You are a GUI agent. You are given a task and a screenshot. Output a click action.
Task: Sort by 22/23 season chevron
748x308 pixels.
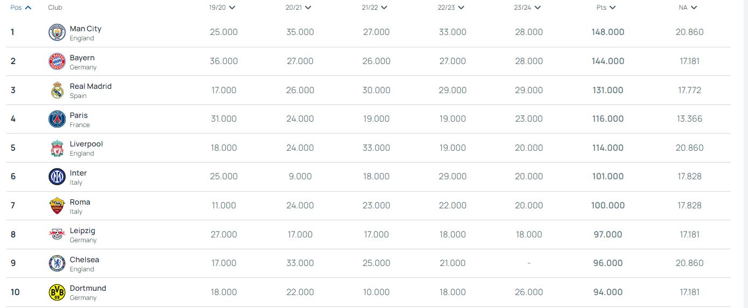[x=461, y=8]
